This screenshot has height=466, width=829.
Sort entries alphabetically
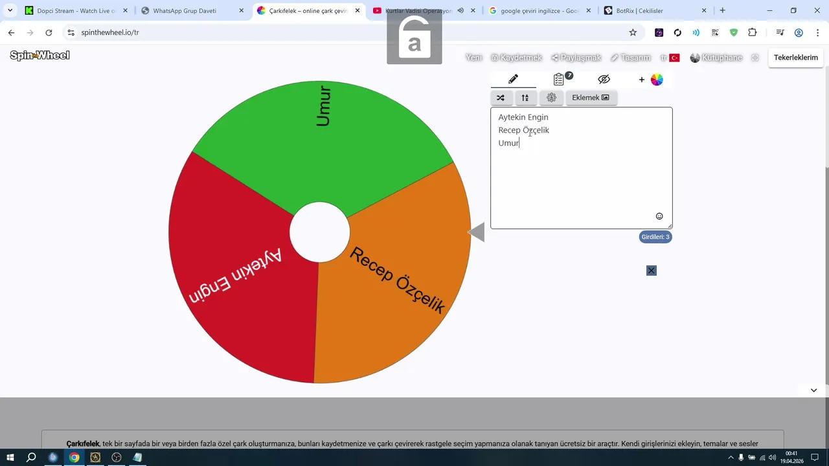click(525, 98)
